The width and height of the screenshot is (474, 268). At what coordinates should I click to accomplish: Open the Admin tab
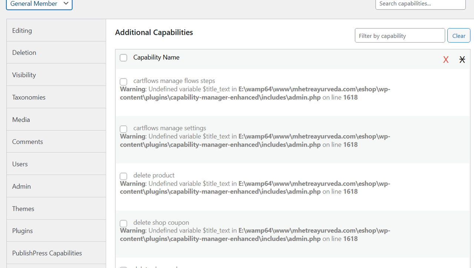56,186
